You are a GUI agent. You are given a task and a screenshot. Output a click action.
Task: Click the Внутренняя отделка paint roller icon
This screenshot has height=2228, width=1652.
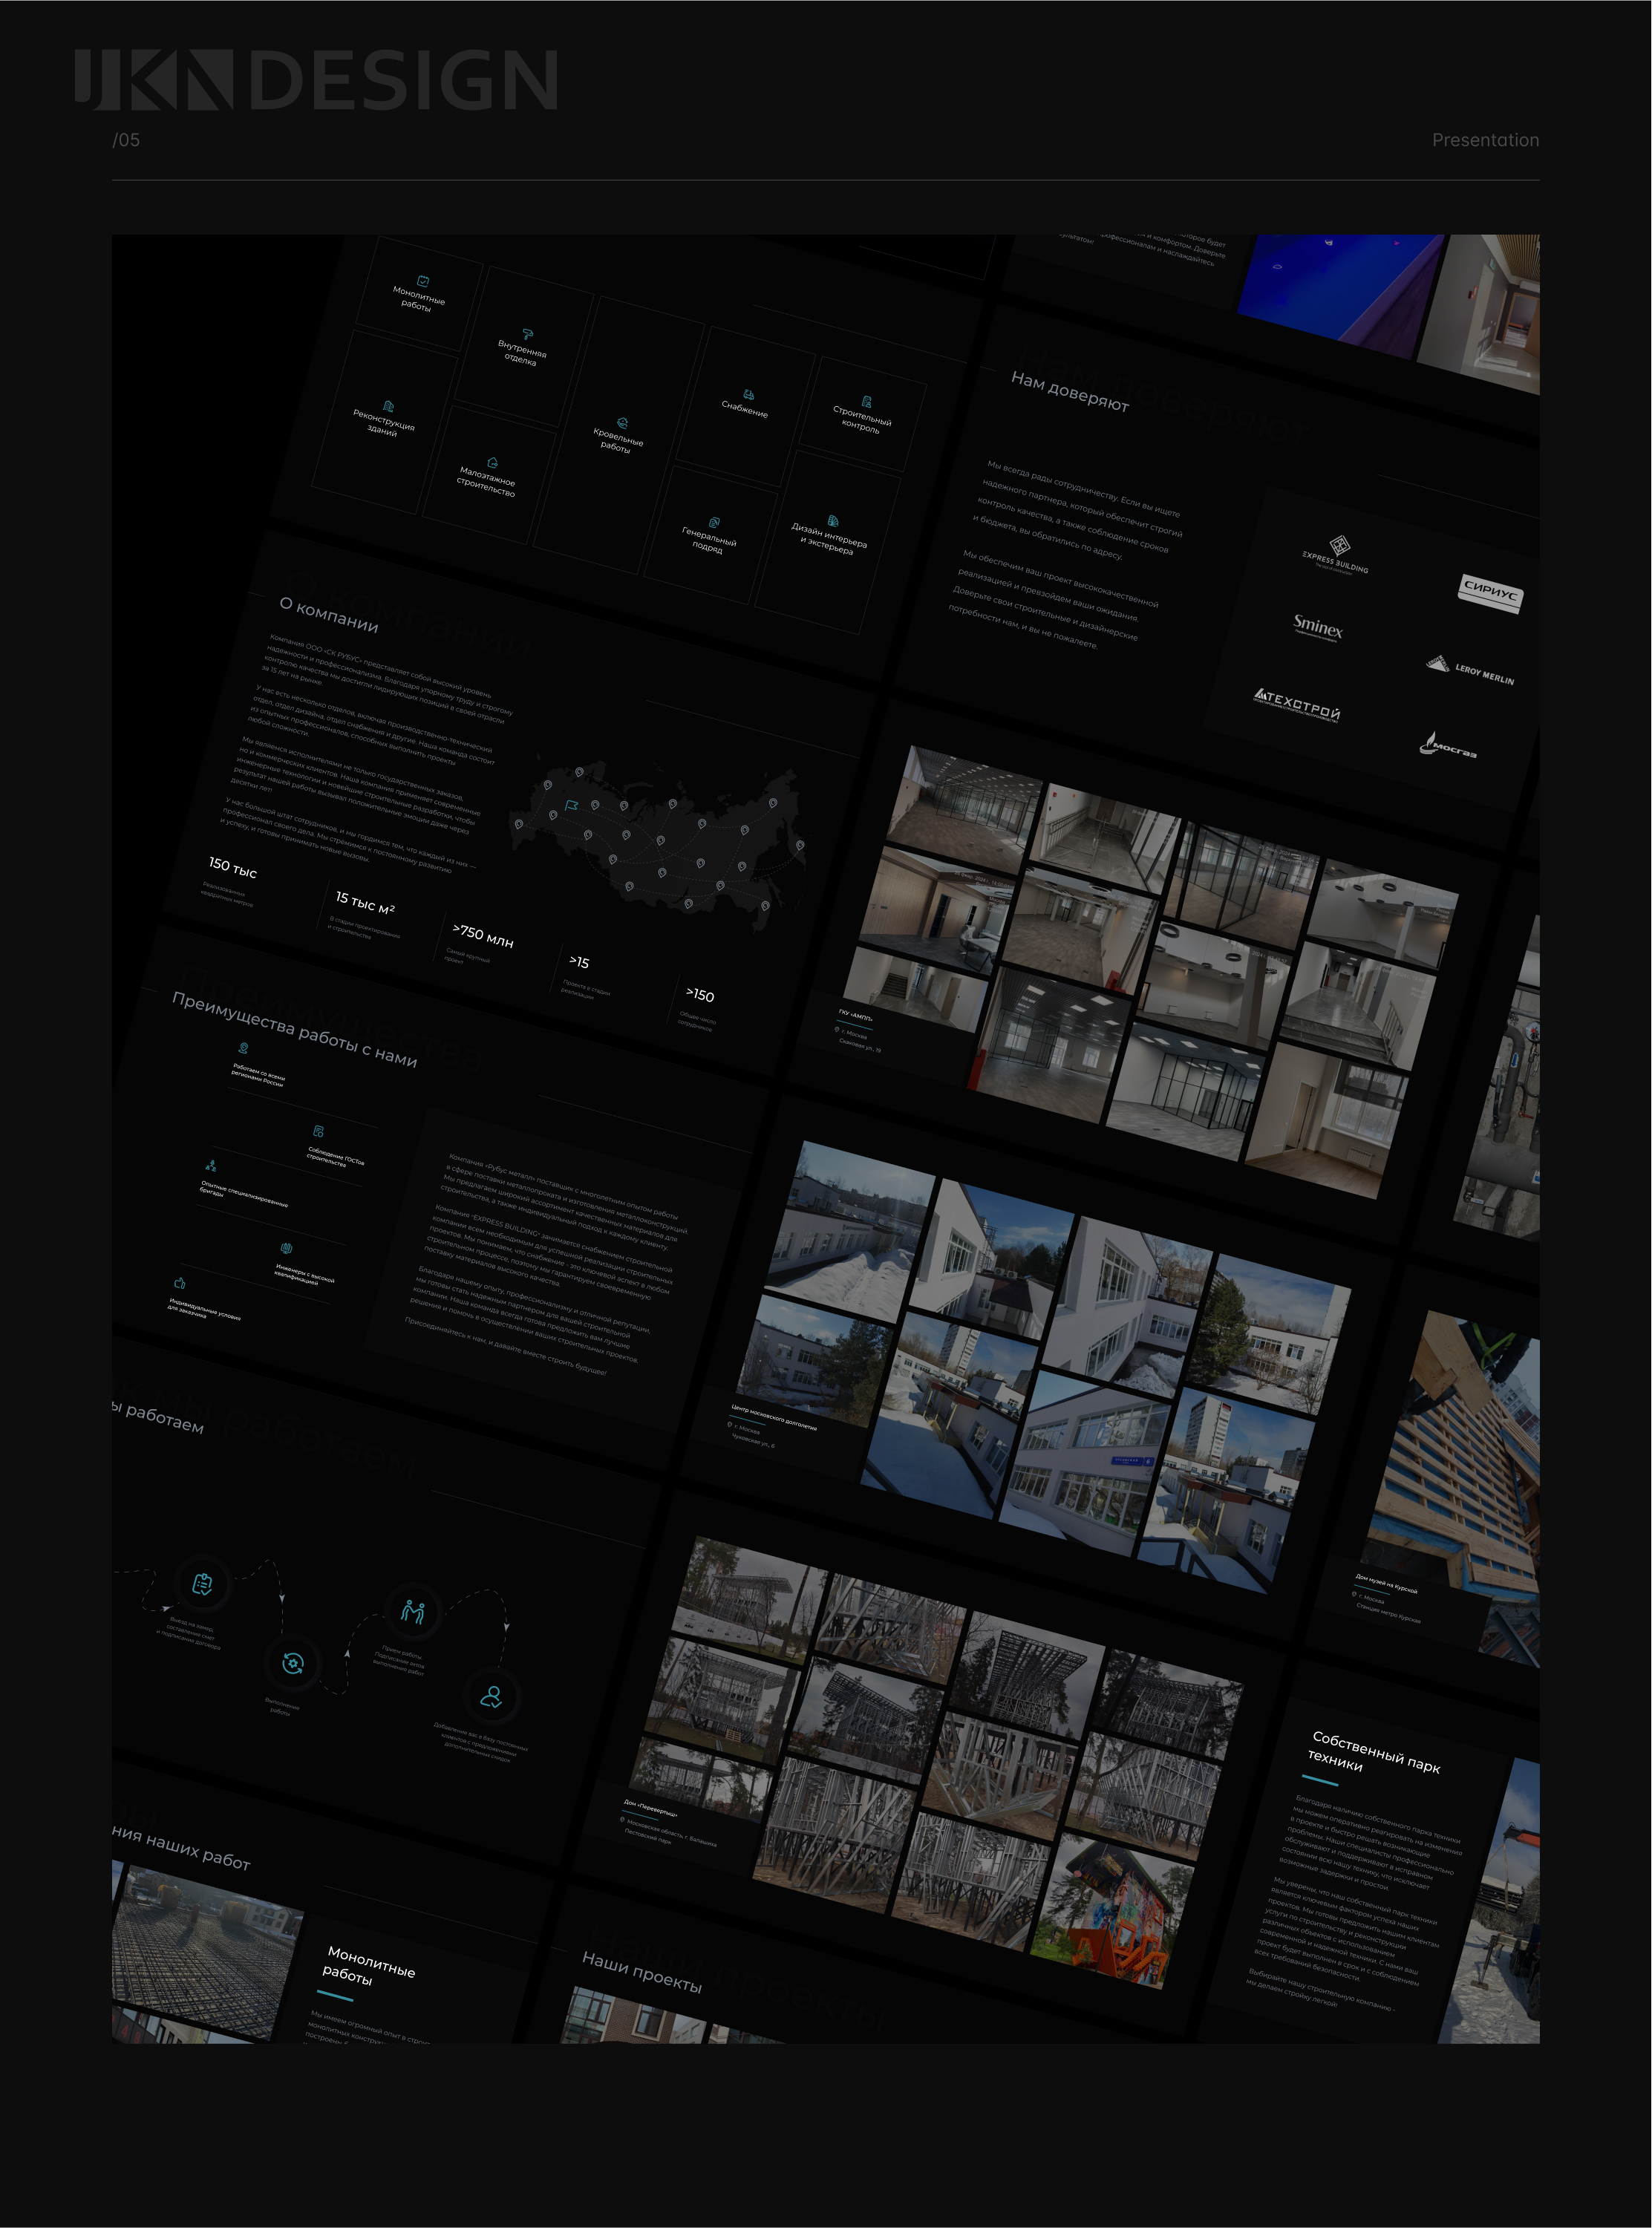point(528,334)
